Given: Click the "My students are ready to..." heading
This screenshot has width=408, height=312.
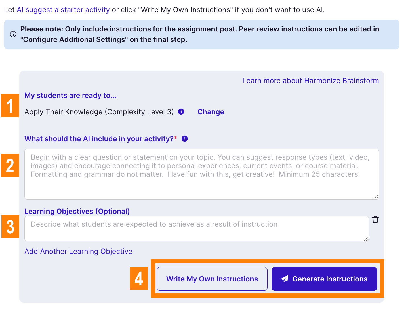Looking at the screenshot, I should point(70,96).
